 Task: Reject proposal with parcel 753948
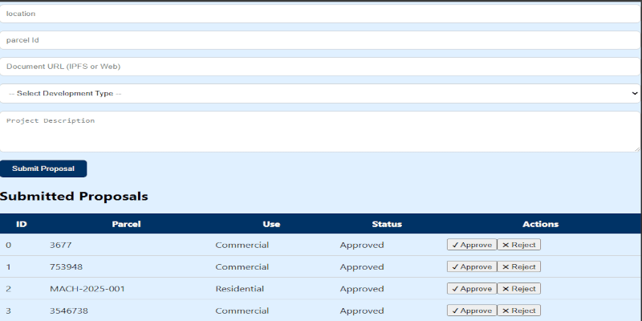click(x=519, y=266)
